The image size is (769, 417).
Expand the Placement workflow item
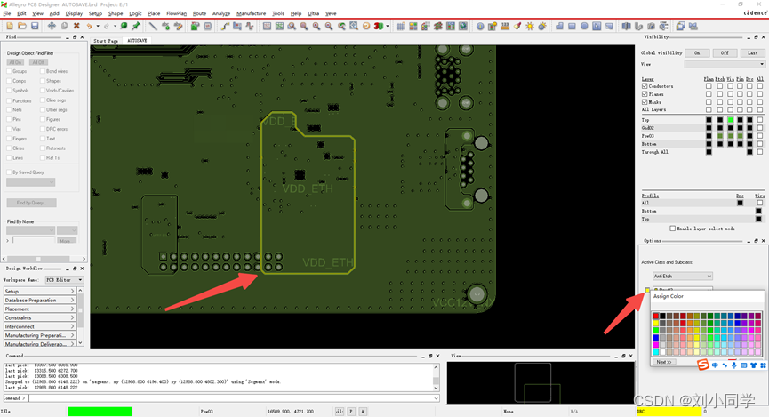[x=39, y=309]
